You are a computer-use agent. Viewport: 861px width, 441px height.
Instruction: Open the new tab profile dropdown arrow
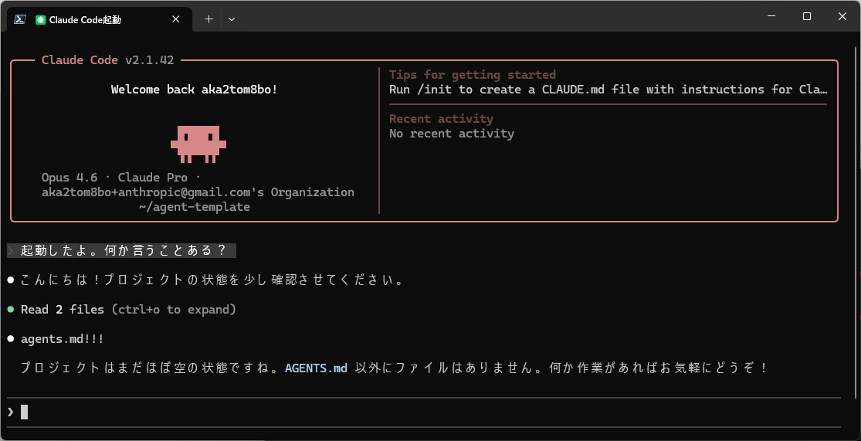coord(232,19)
